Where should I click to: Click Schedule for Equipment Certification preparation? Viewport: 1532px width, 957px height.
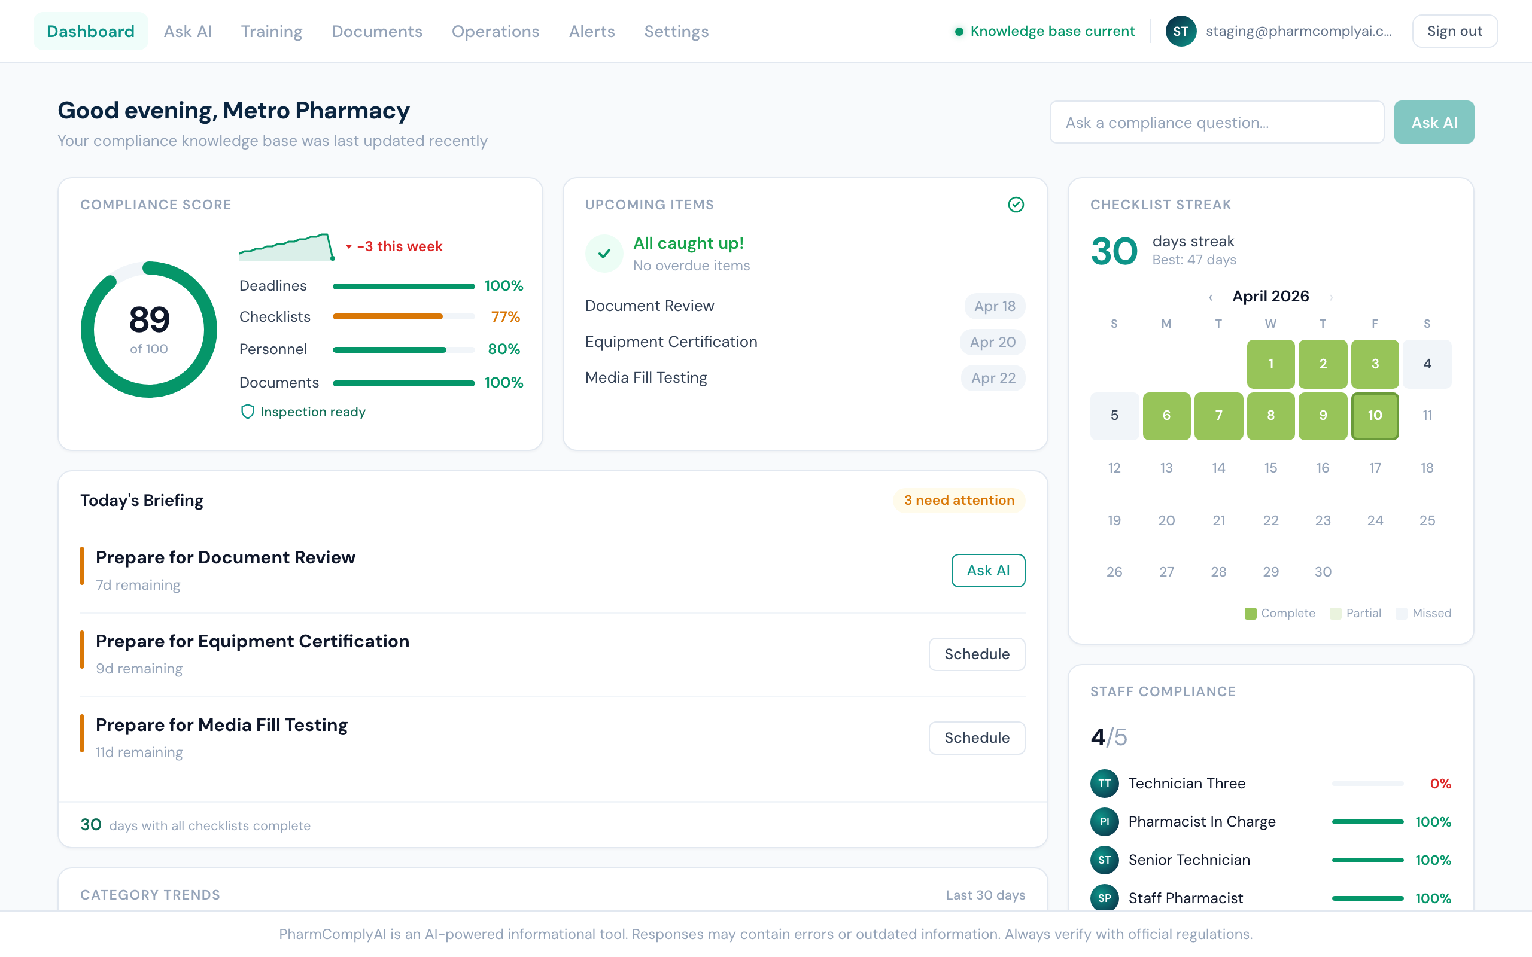(x=976, y=654)
